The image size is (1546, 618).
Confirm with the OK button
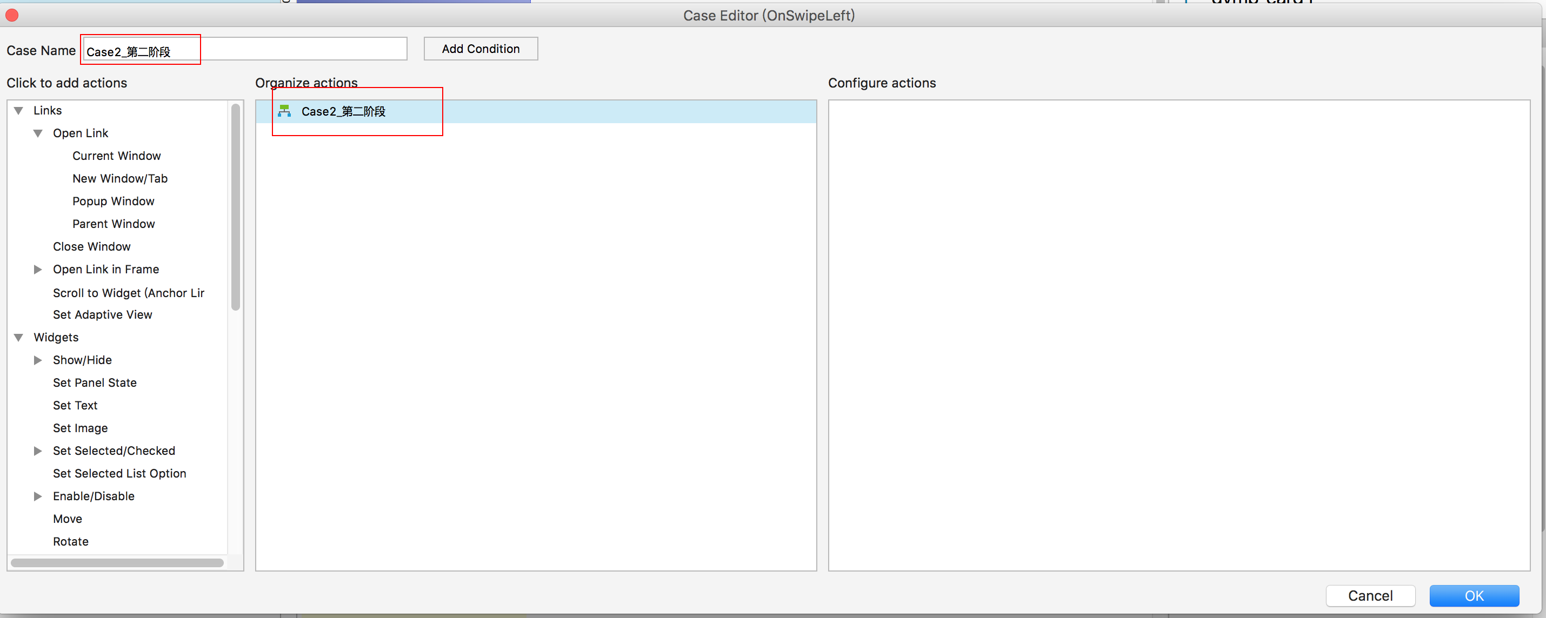[1474, 595]
